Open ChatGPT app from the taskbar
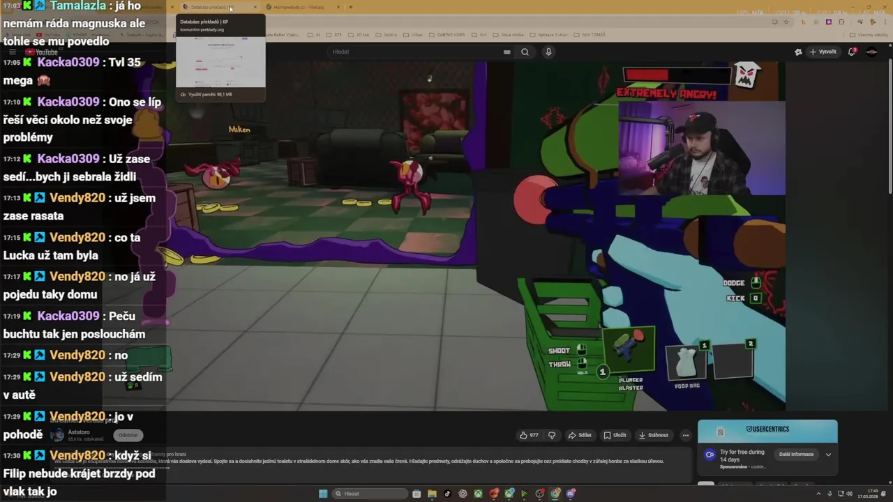Screen dimensions: 893x502 (463, 494)
